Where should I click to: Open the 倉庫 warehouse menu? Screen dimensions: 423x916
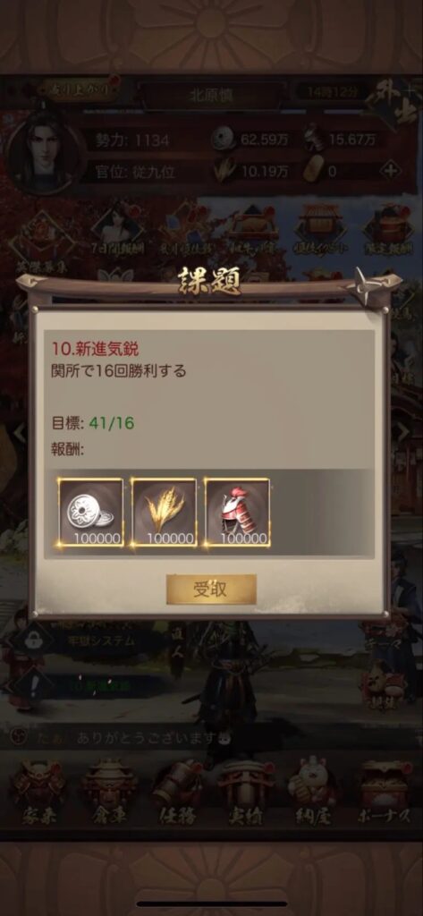pyautogui.click(x=109, y=791)
